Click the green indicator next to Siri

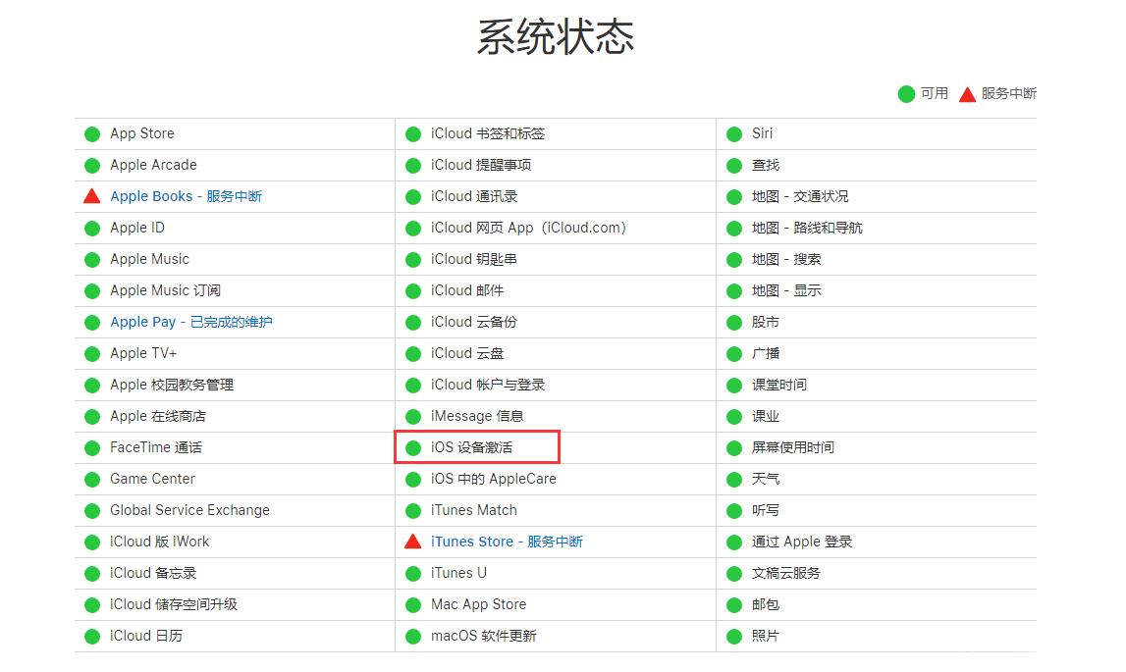pyautogui.click(x=734, y=133)
